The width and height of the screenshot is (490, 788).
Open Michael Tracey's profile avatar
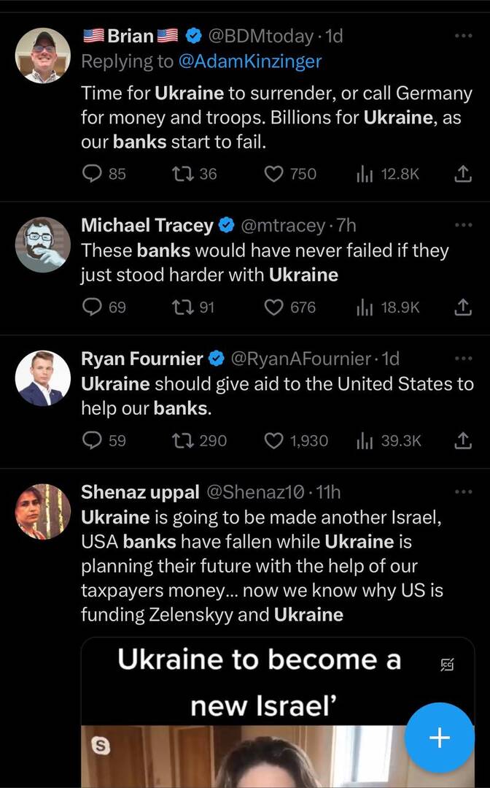(x=43, y=245)
